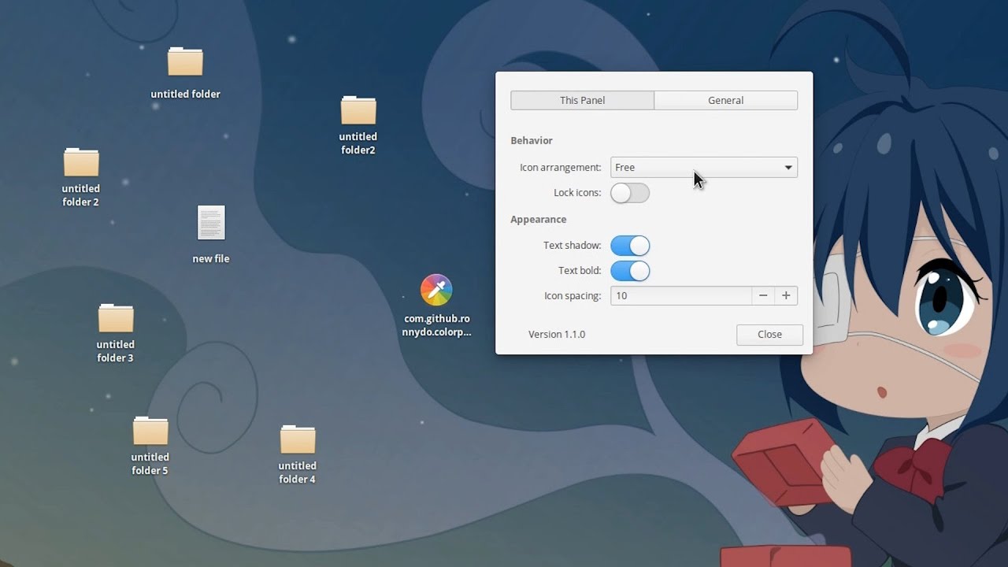This screenshot has width=1008, height=567.
Task: Click the 'untitled folder 4' label text
Action: click(298, 472)
